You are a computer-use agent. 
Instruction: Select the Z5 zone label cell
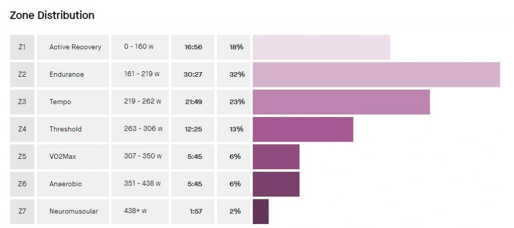pos(22,156)
